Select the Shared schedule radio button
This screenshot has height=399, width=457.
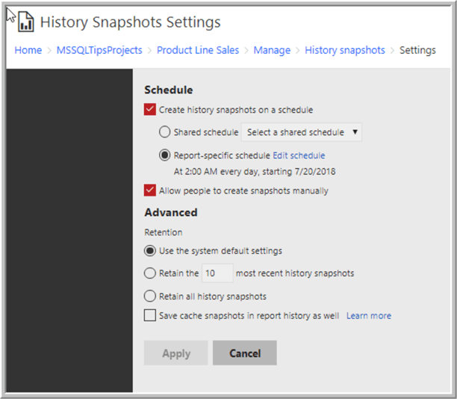click(165, 132)
